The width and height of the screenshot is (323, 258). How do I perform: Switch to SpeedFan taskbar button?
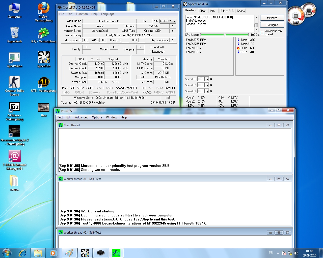85,253
